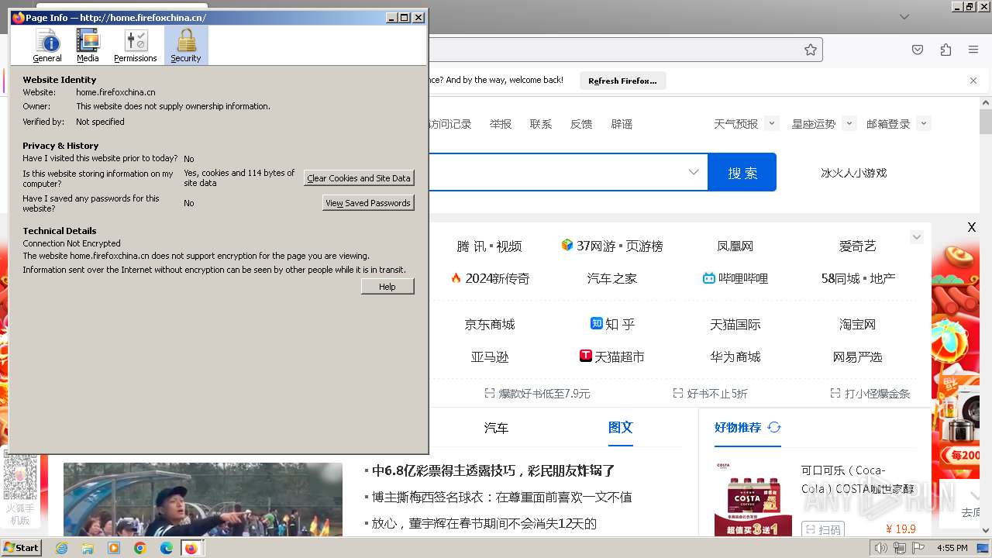Open Chrome from the taskbar
The height and width of the screenshot is (558, 992).
pos(140,548)
